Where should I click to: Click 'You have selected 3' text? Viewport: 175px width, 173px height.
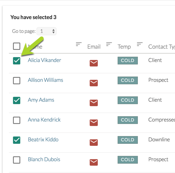(x=34, y=17)
